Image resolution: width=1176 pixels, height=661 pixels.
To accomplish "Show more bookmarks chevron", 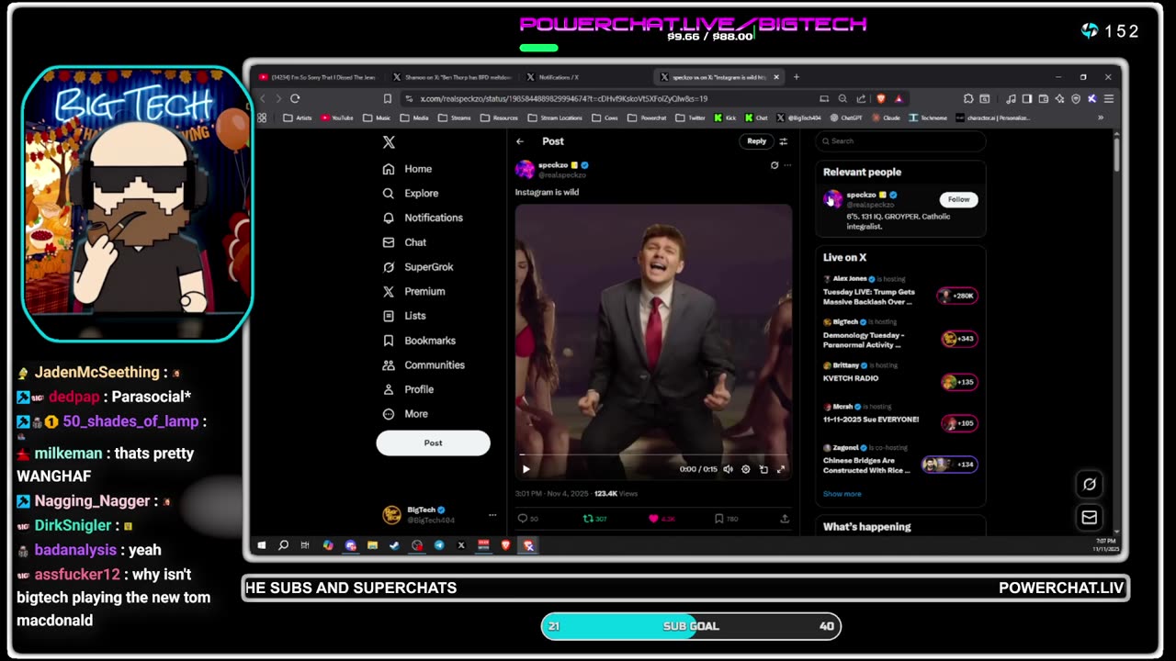I will click(x=1101, y=118).
